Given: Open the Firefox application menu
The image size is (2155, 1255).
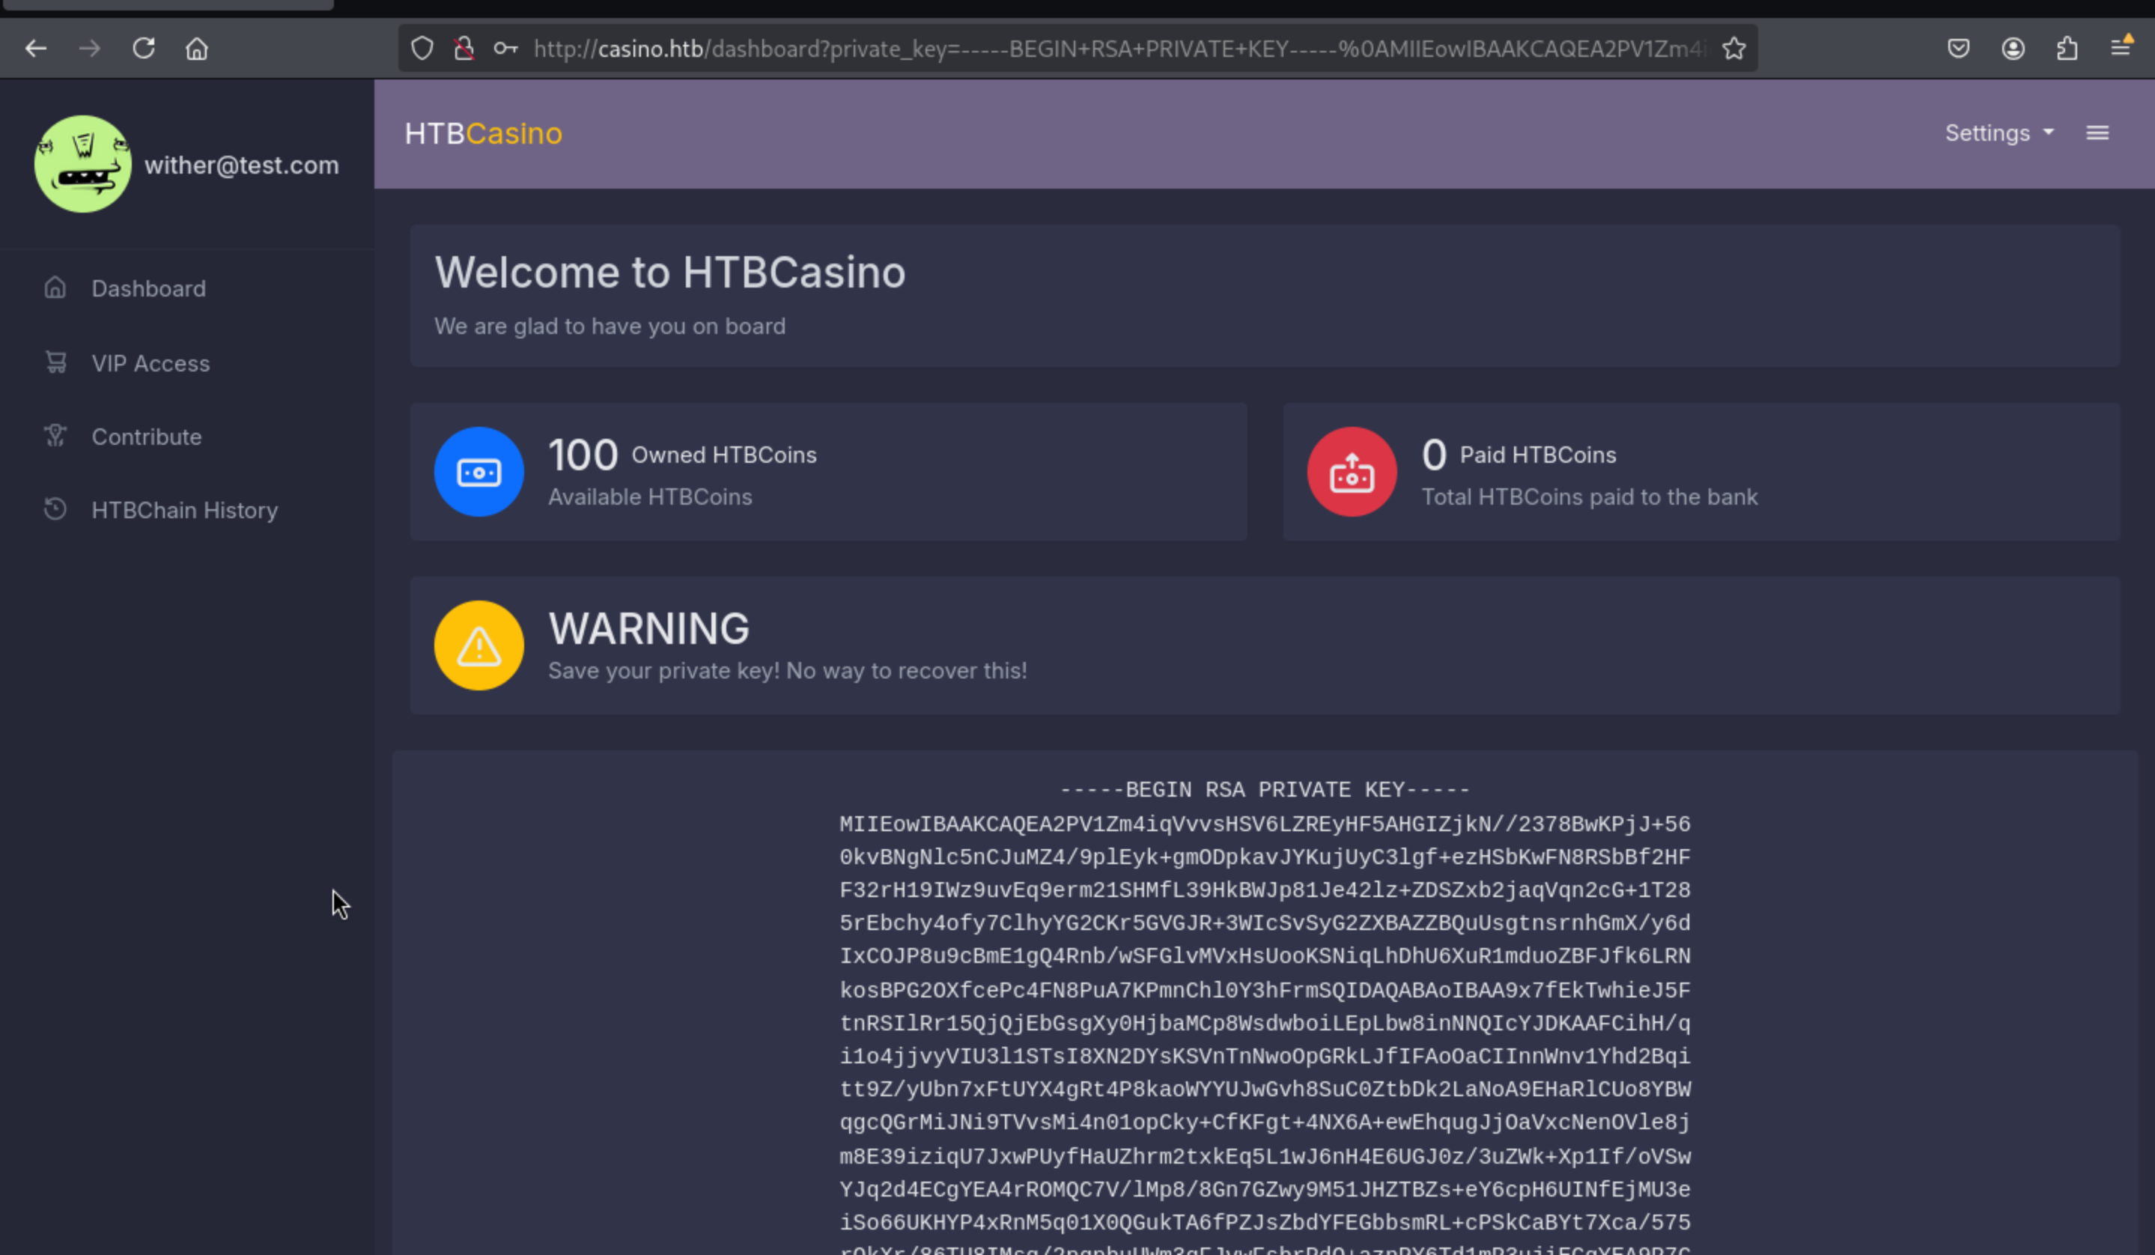Looking at the screenshot, I should point(2121,49).
